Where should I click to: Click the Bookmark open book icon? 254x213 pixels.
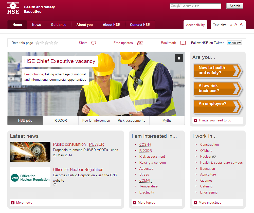click(183, 43)
